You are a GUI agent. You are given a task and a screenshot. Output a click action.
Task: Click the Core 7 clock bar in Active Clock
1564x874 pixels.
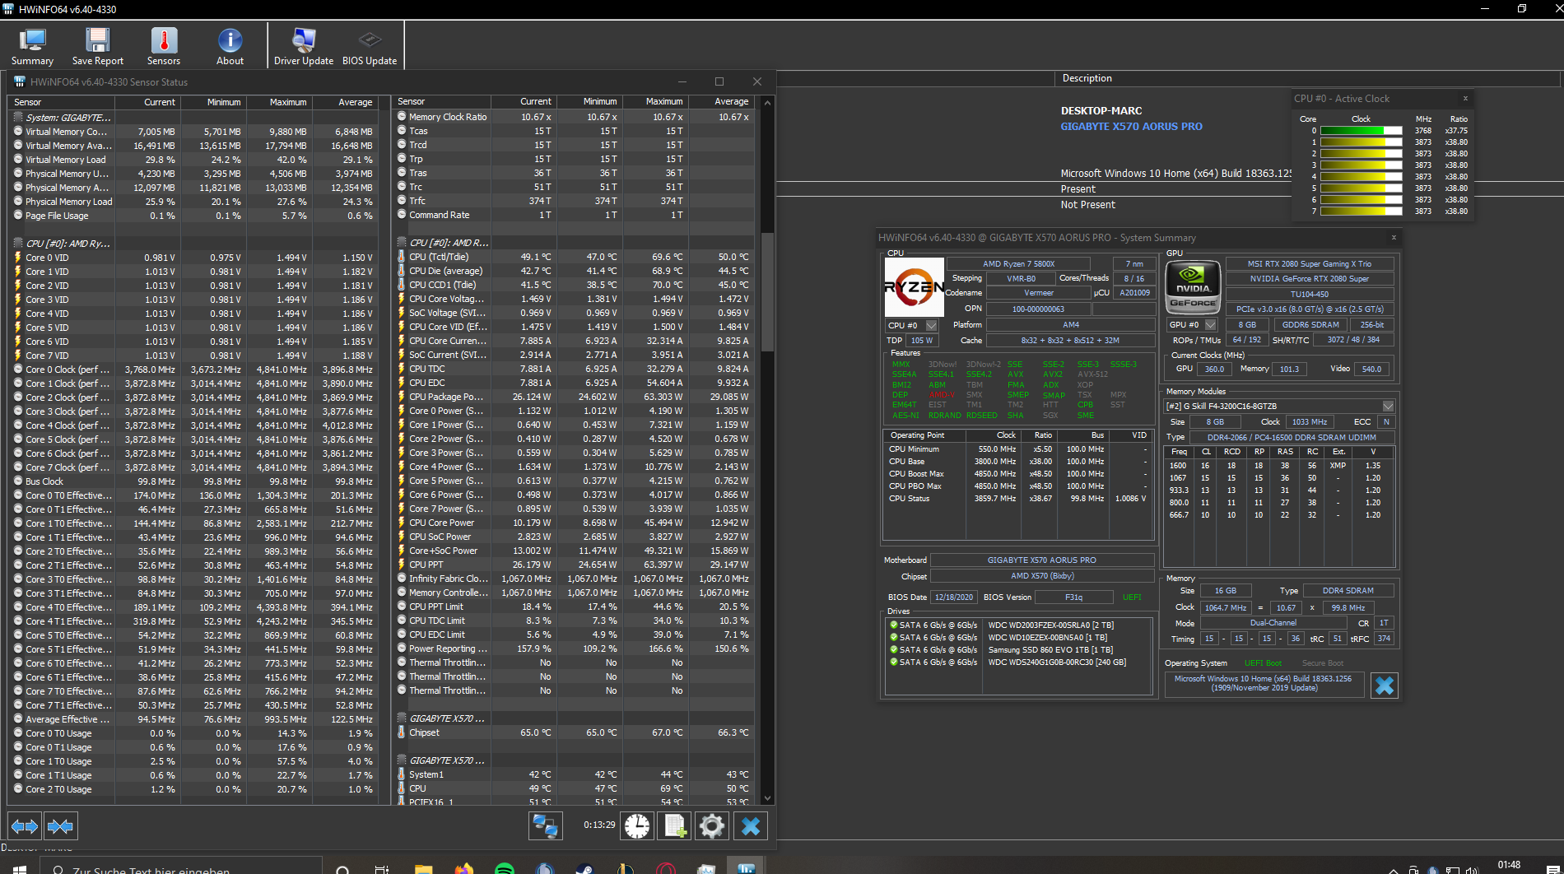tap(1362, 211)
